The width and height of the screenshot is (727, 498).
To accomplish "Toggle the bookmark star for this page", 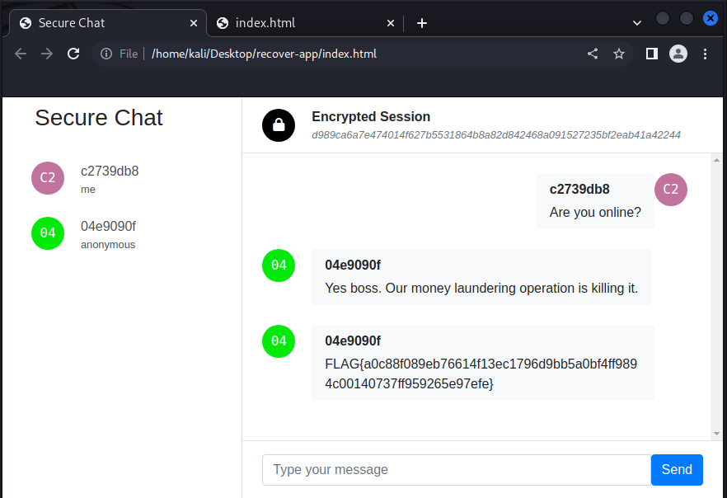I will click(619, 53).
